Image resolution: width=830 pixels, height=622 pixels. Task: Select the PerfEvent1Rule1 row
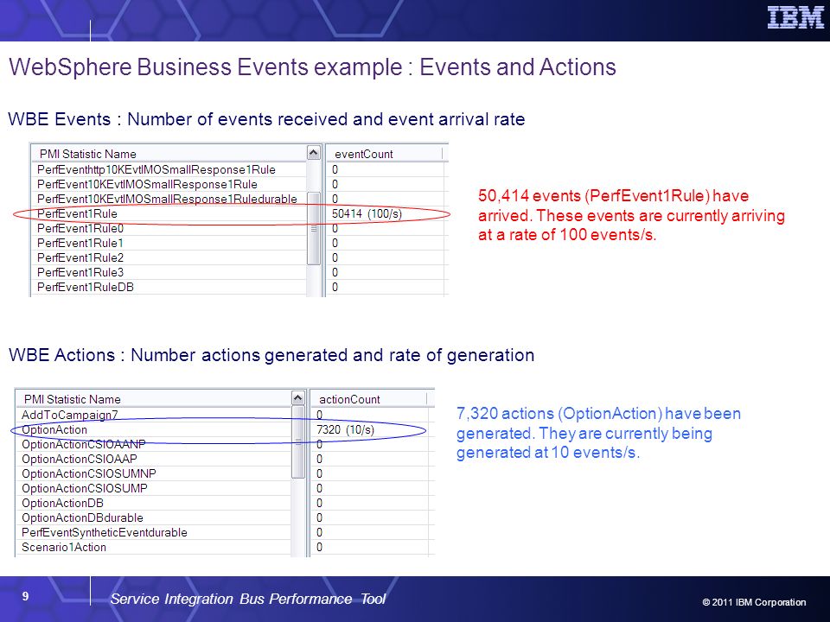click(239, 244)
